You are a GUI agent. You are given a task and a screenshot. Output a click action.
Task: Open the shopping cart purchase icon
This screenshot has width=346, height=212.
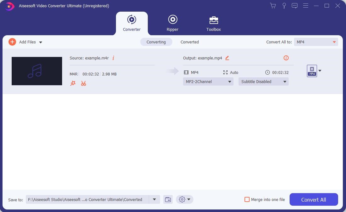pos(273,6)
